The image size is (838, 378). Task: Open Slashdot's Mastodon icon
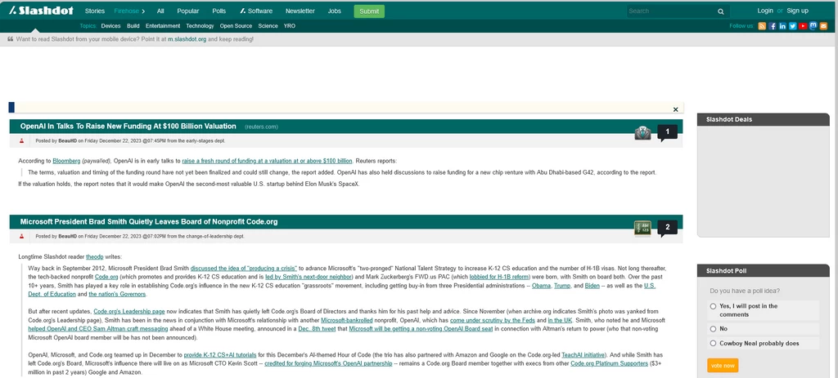813,25
